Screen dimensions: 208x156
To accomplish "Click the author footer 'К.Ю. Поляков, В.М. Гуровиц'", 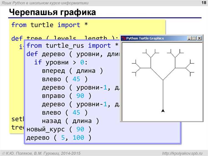I will (x=42, y=153).
